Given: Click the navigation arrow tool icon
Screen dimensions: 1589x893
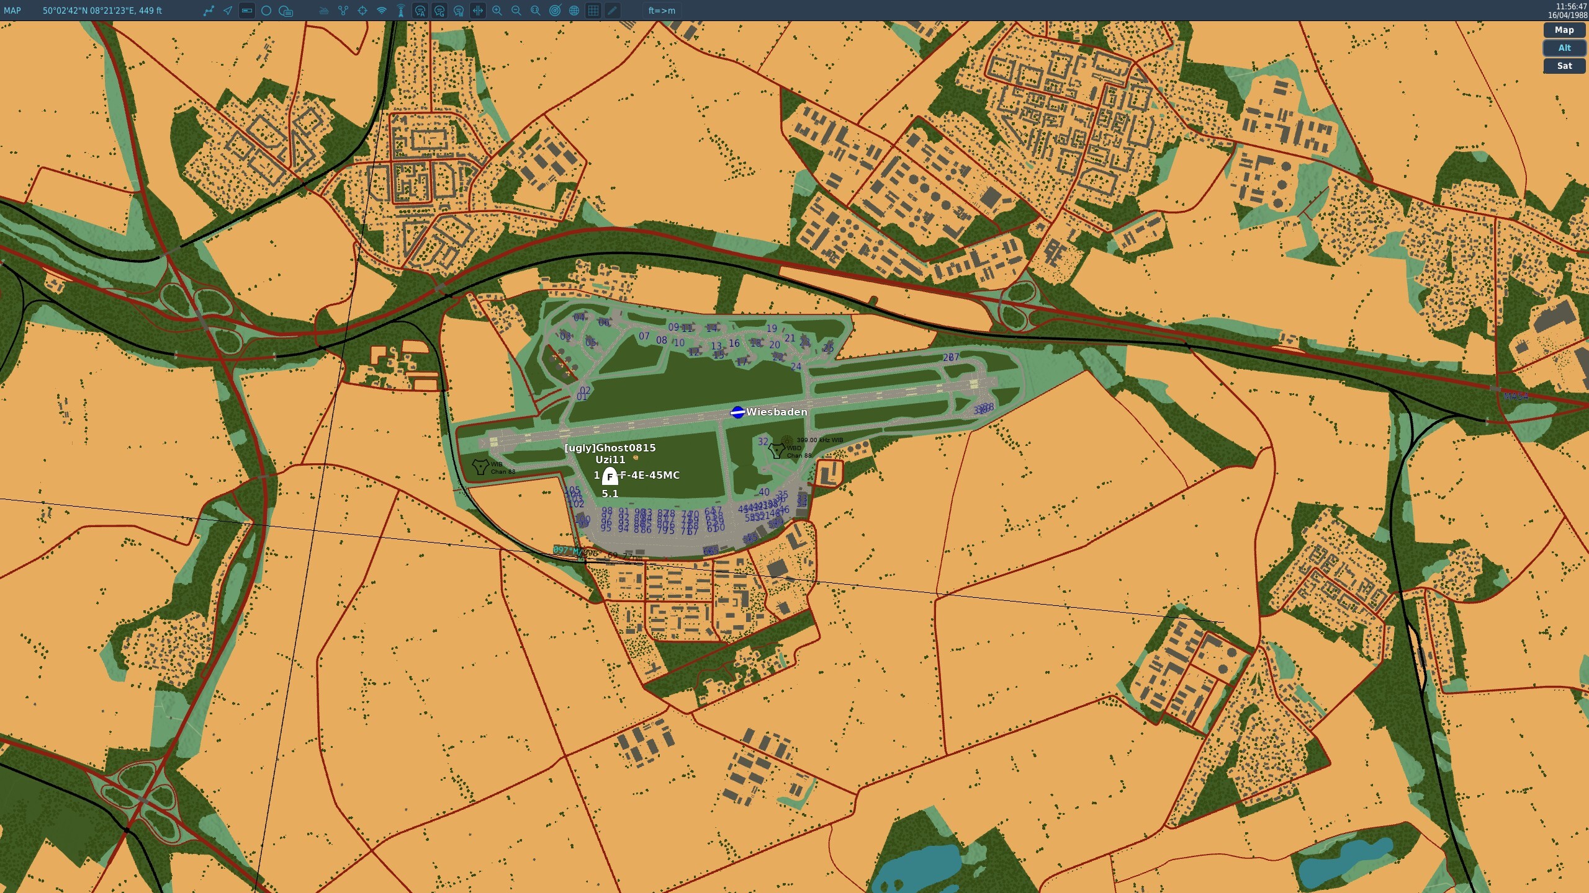Looking at the screenshot, I should [x=228, y=11].
